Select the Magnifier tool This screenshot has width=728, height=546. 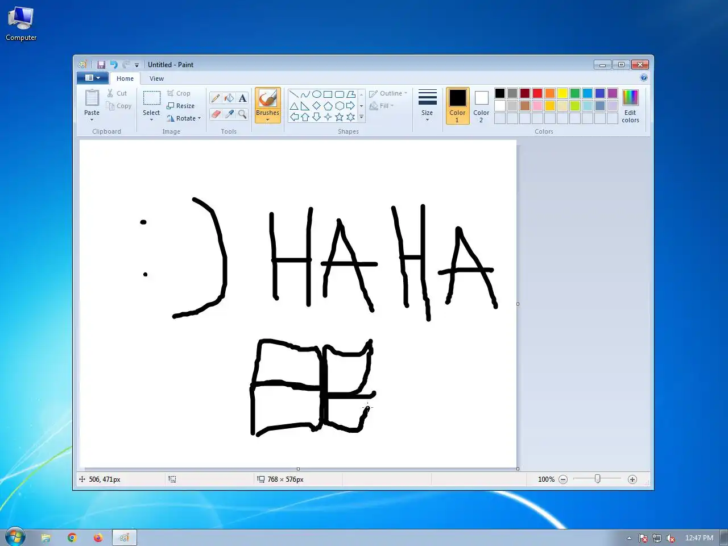[x=243, y=114]
